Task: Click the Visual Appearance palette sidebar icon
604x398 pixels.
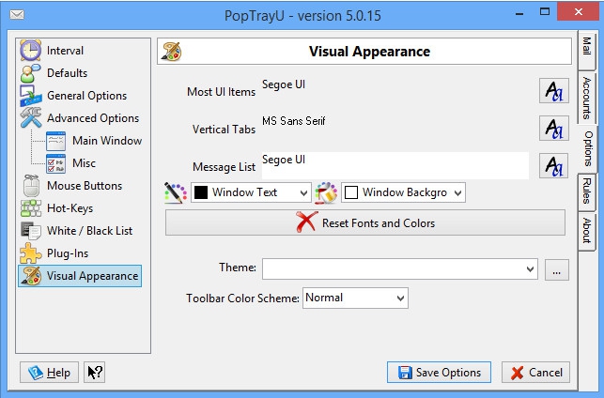Action: click(x=31, y=276)
